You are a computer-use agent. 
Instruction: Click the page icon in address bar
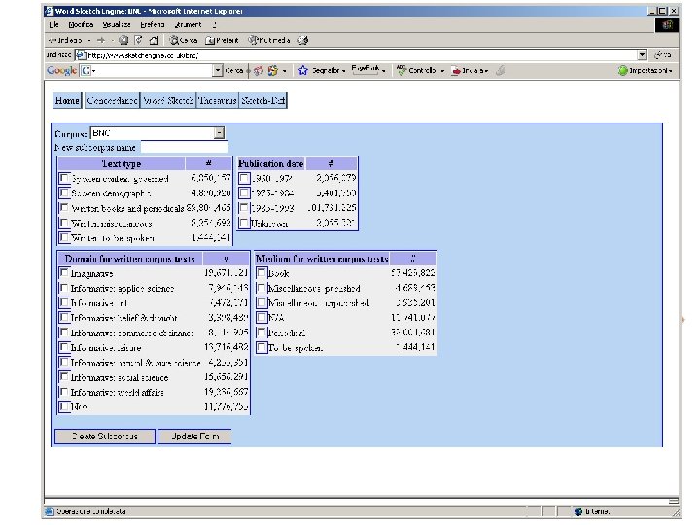[81, 55]
